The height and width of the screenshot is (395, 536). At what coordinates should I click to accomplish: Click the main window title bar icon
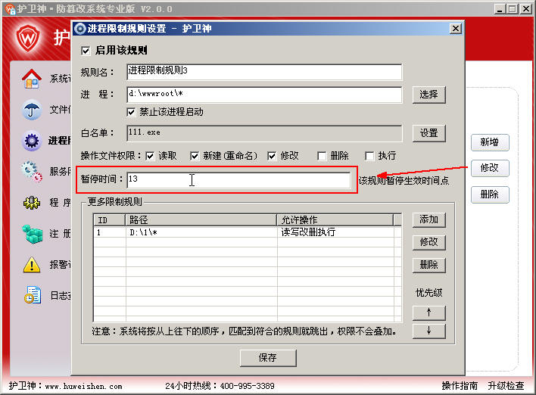coord(10,8)
